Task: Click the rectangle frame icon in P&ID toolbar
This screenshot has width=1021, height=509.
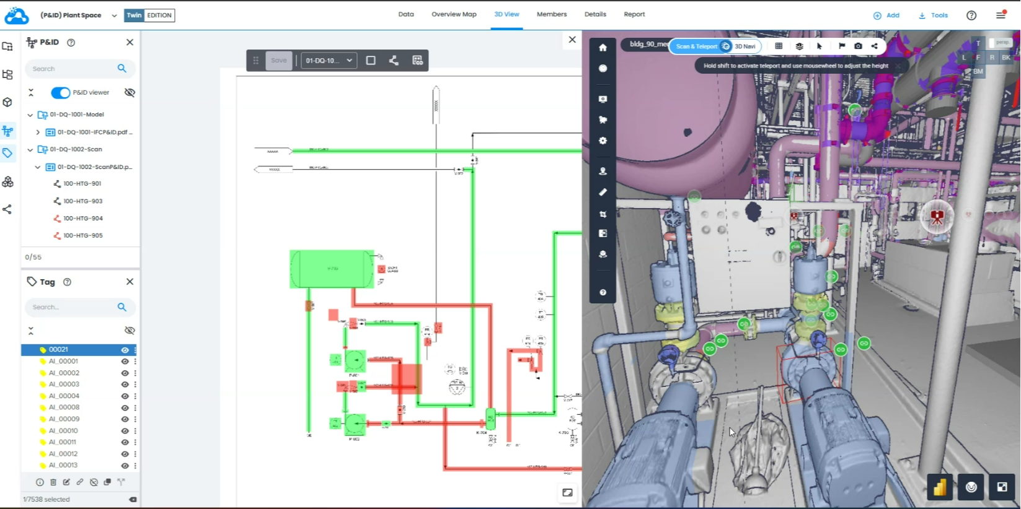Action: 371,60
